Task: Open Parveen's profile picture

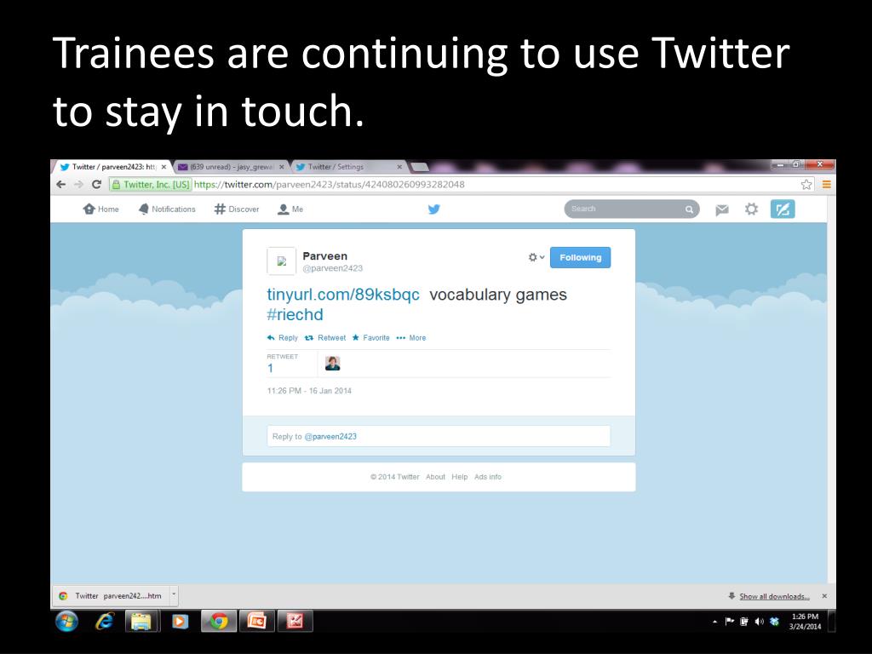Action: click(x=281, y=261)
